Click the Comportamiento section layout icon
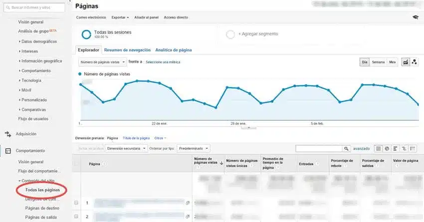 click(8, 151)
